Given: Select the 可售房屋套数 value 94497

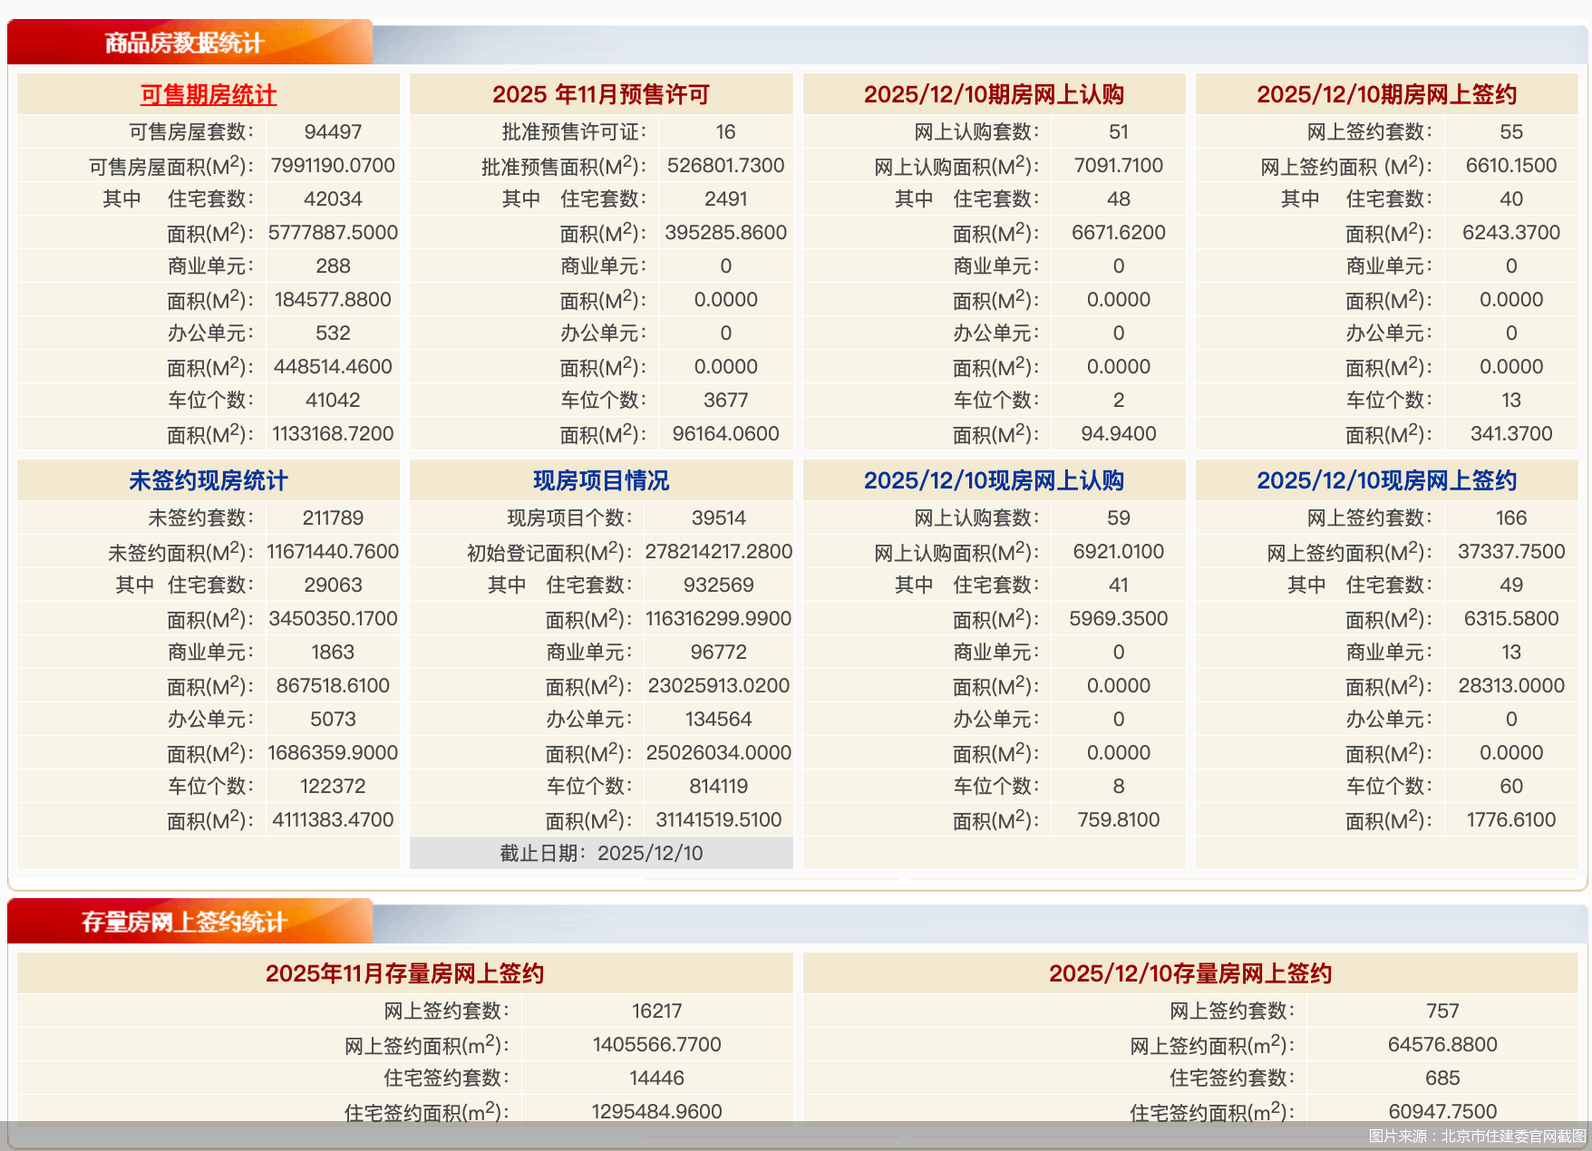Looking at the screenshot, I should click(x=333, y=131).
